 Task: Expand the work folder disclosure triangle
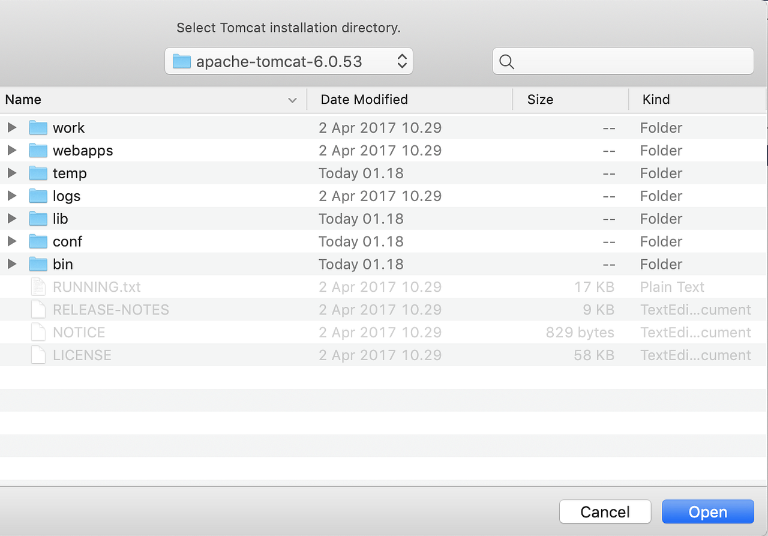(11, 127)
